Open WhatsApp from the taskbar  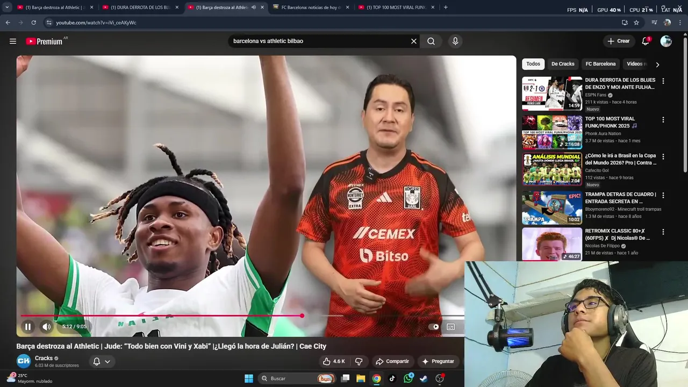coord(408,378)
